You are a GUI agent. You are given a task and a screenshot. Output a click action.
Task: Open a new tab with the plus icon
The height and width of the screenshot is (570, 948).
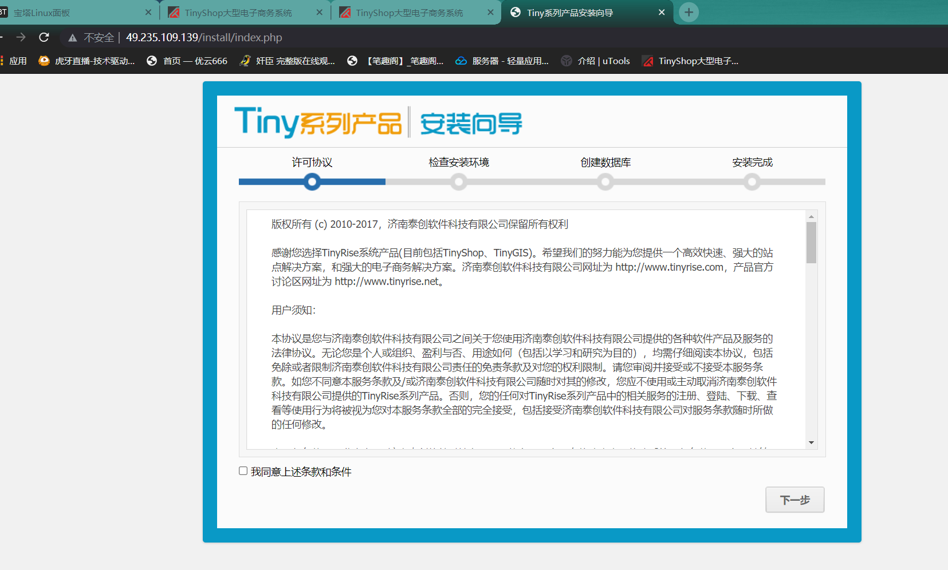(x=689, y=12)
